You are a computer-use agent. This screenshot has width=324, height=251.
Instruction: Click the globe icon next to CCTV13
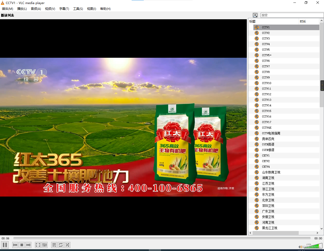point(257,100)
